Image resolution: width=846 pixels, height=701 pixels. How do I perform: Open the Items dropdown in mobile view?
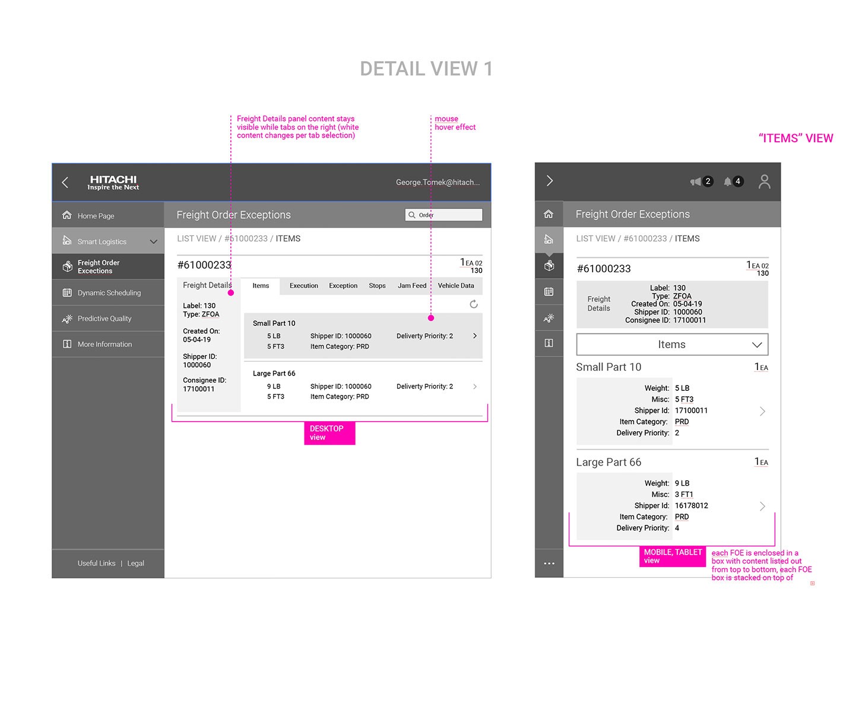[x=673, y=345]
